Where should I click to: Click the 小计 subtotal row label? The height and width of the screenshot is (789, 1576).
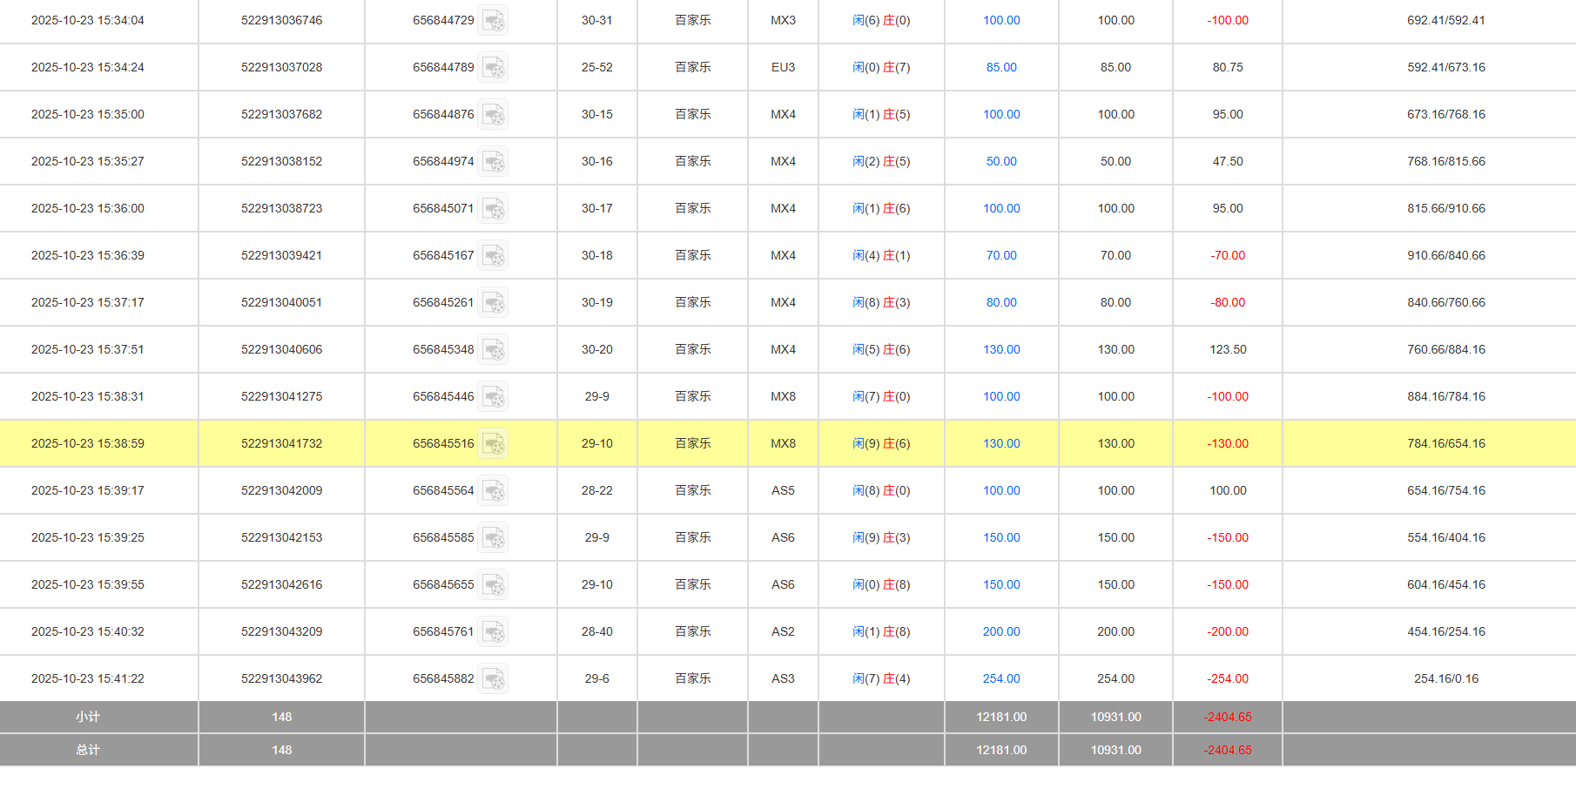[88, 717]
